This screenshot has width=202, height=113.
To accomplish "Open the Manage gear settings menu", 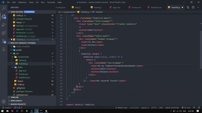I will (x=4, y=101).
